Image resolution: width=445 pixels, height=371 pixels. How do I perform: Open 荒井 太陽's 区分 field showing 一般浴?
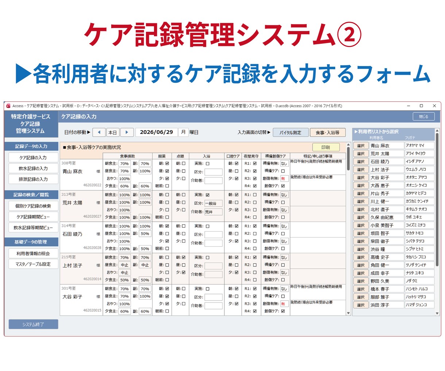[x=213, y=204]
